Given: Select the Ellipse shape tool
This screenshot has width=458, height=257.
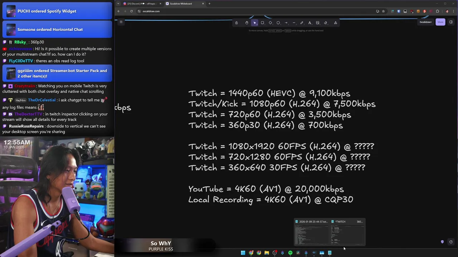Looking at the screenshot, I should point(278,23).
